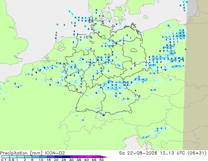Click the legend scale label '25'
The height and width of the screenshot is (161, 208).
64,160
